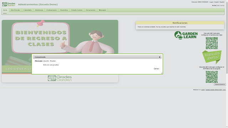Click the page's vertical scrollbar
This screenshot has height=128, width=228.
click(227, 38)
